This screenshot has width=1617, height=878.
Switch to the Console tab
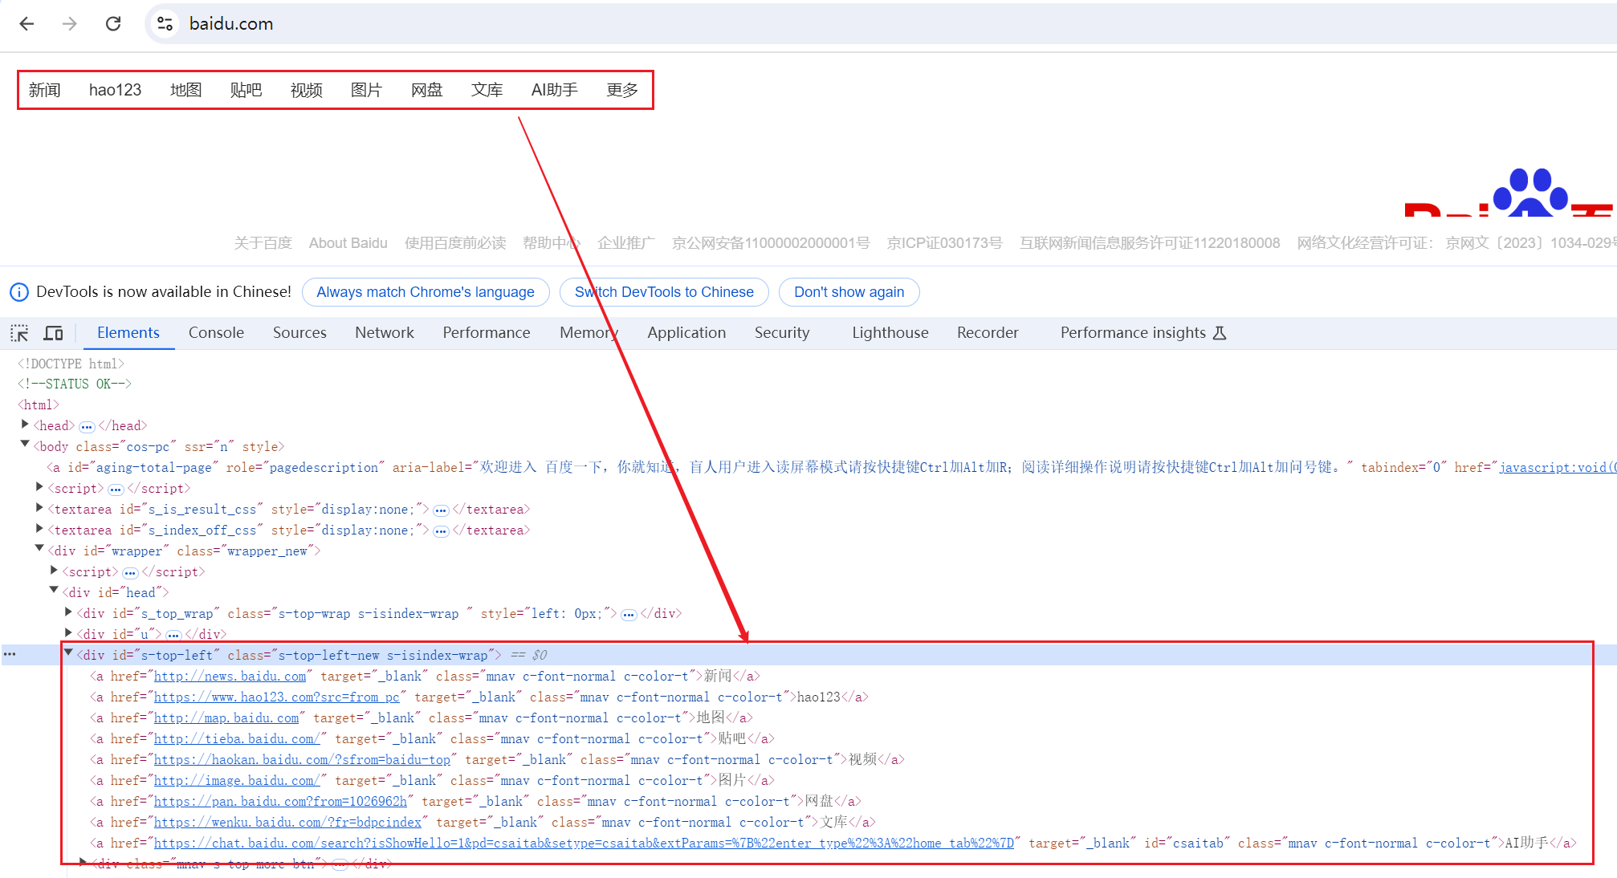click(x=216, y=333)
